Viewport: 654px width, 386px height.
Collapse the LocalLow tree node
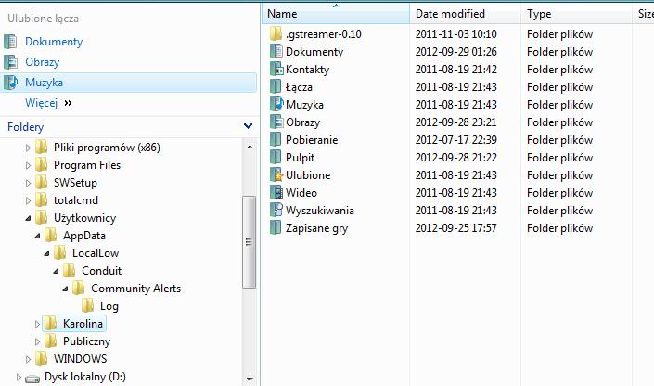(x=46, y=253)
